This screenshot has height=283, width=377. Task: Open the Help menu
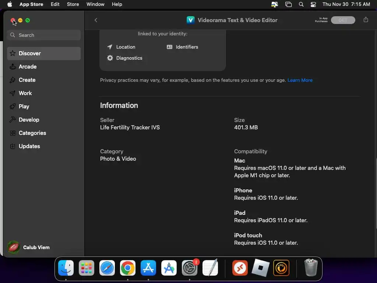pyautogui.click(x=117, y=4)
